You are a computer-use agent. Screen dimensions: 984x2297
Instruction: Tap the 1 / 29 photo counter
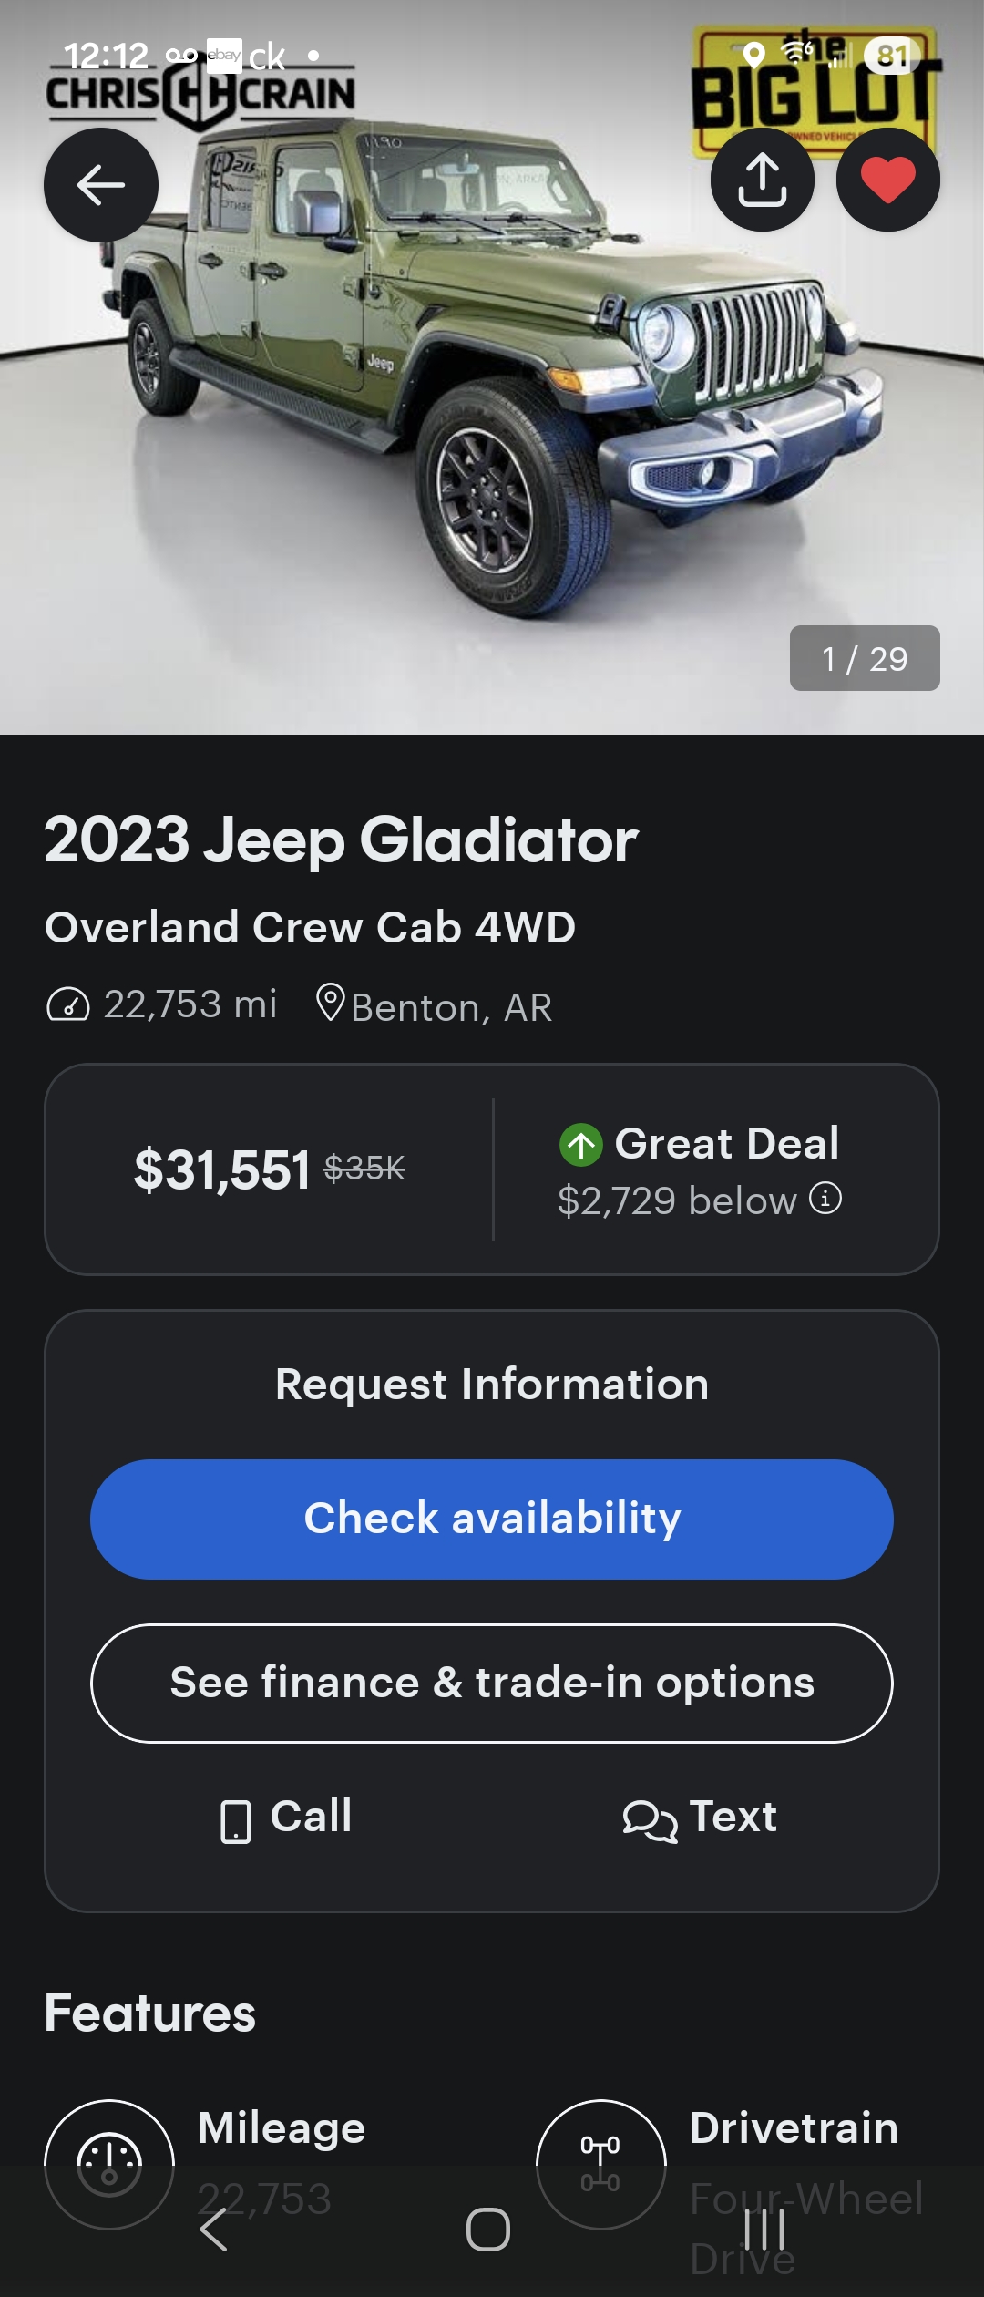(x=865, y=658)
